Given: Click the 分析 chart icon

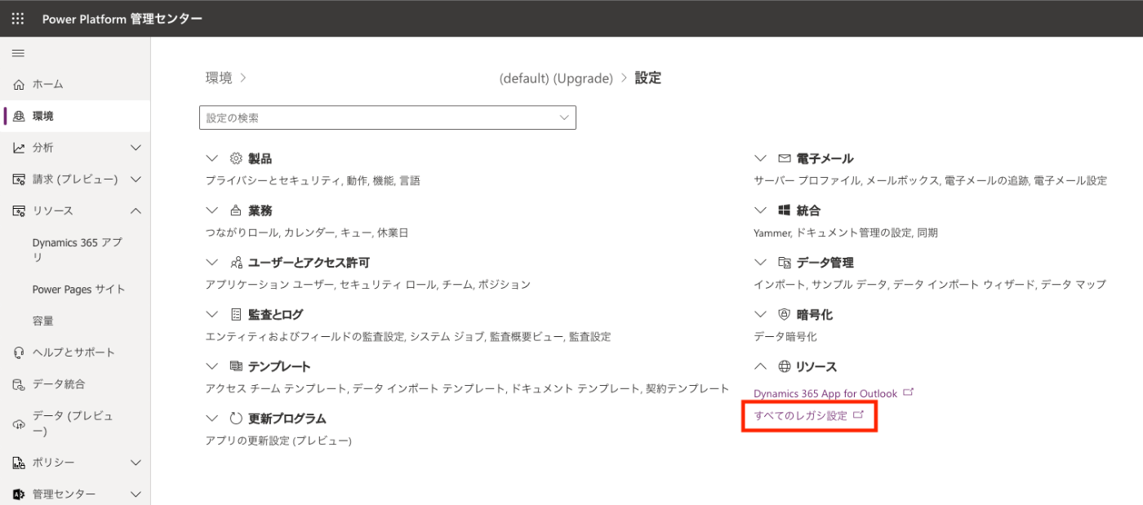Looking at the screenshot, I should [x=19, y=148].
